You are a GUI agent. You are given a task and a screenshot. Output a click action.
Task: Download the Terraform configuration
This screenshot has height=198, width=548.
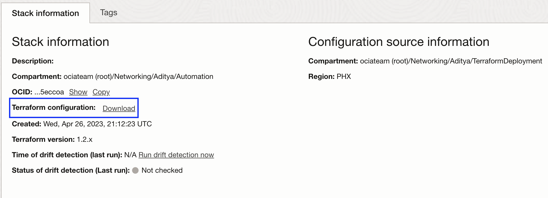click(x=119, y=109)
